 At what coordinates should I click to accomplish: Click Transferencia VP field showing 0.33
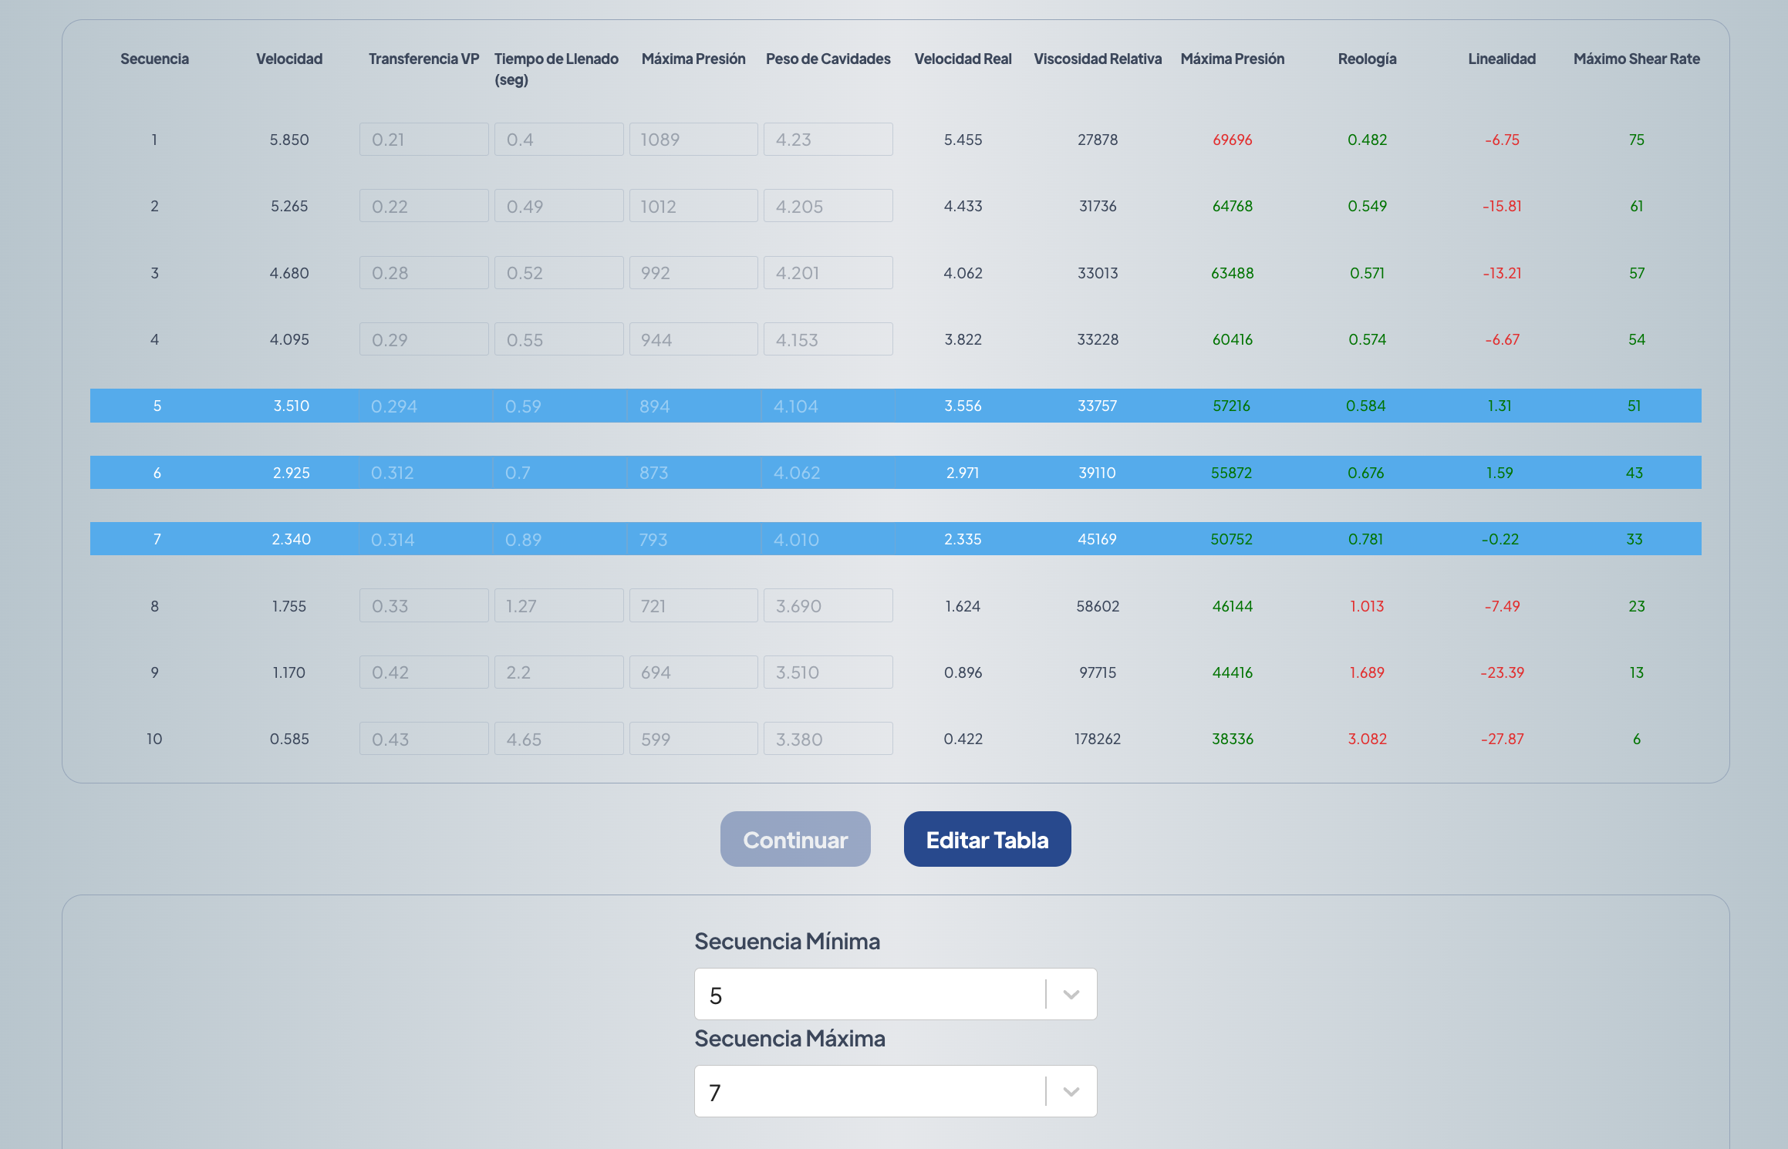[x=423, y=606]
